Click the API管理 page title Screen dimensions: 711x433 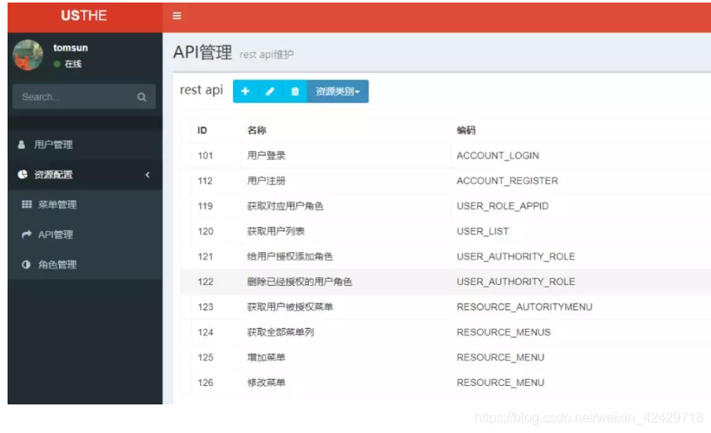click(x=203, y=52)
